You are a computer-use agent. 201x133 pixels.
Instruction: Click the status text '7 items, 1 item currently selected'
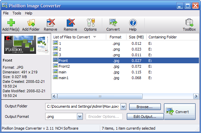coord(128,128)
